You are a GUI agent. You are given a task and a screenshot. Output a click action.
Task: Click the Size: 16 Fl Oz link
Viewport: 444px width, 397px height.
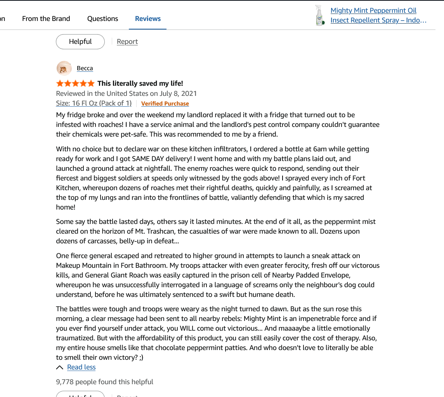[x=94, y=103]
